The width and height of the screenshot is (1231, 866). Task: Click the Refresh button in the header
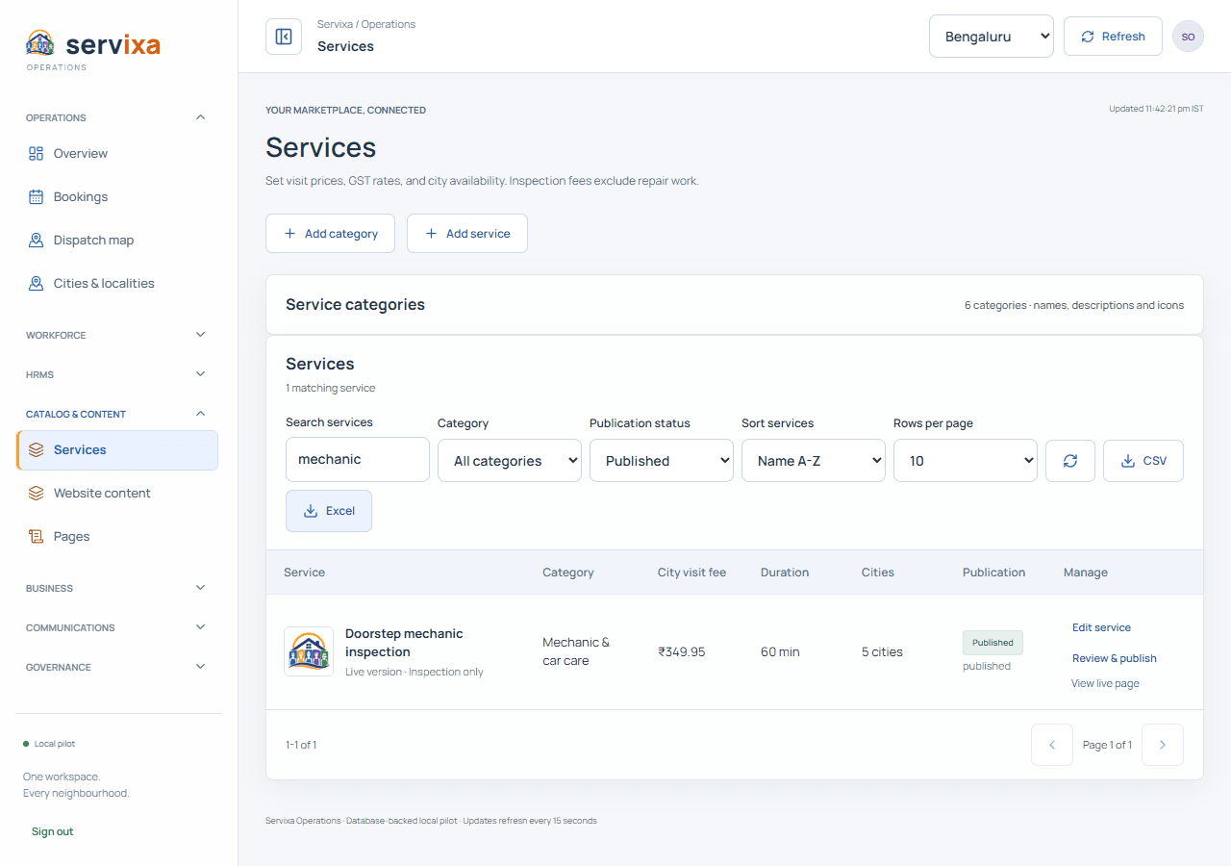coord(1113,37)
